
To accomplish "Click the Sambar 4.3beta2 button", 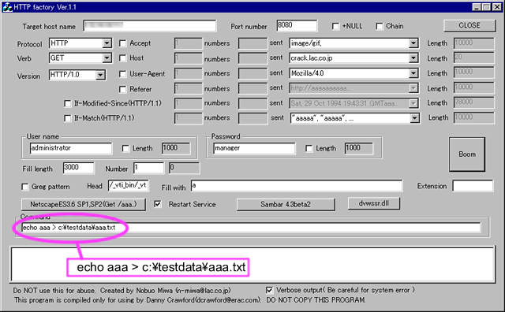I will point(286,205).
